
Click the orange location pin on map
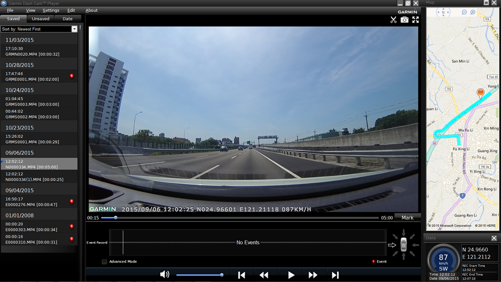coord(480,93)
